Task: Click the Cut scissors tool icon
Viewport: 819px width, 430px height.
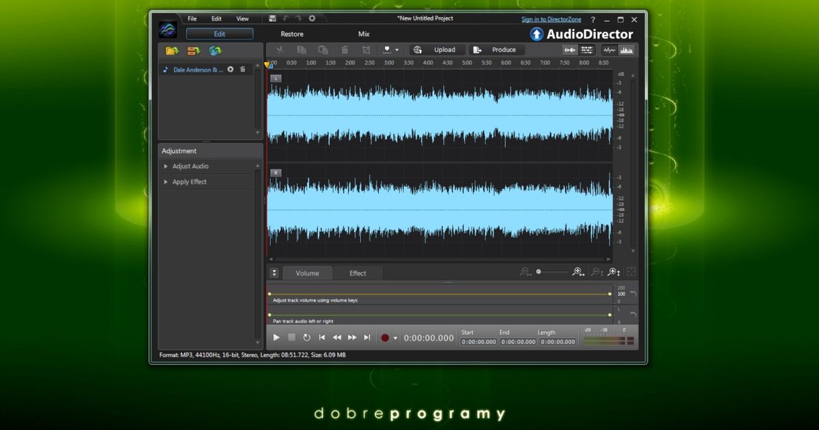Action: (x=279, y=50)
